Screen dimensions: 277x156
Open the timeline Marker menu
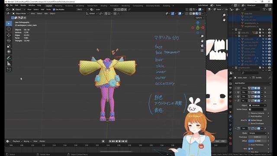pyautogui.click(x=42, y=141)
